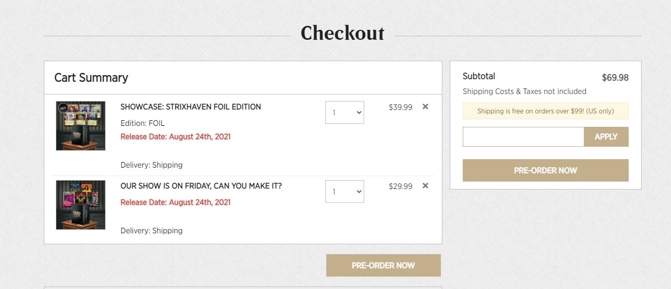Click the $69.98 subtotal amount

click(x=615, y=78)
